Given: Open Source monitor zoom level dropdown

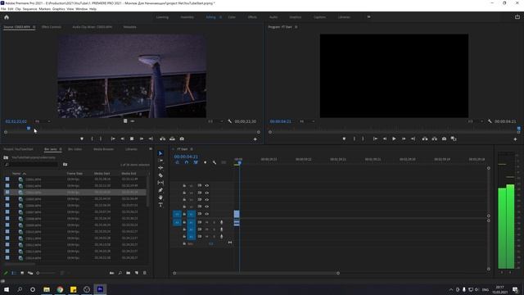Looking at the screenshot, I should pyautogui.click(x=43, y=121).
